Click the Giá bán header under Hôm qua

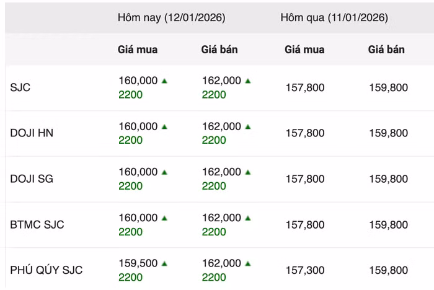(386, 49)
